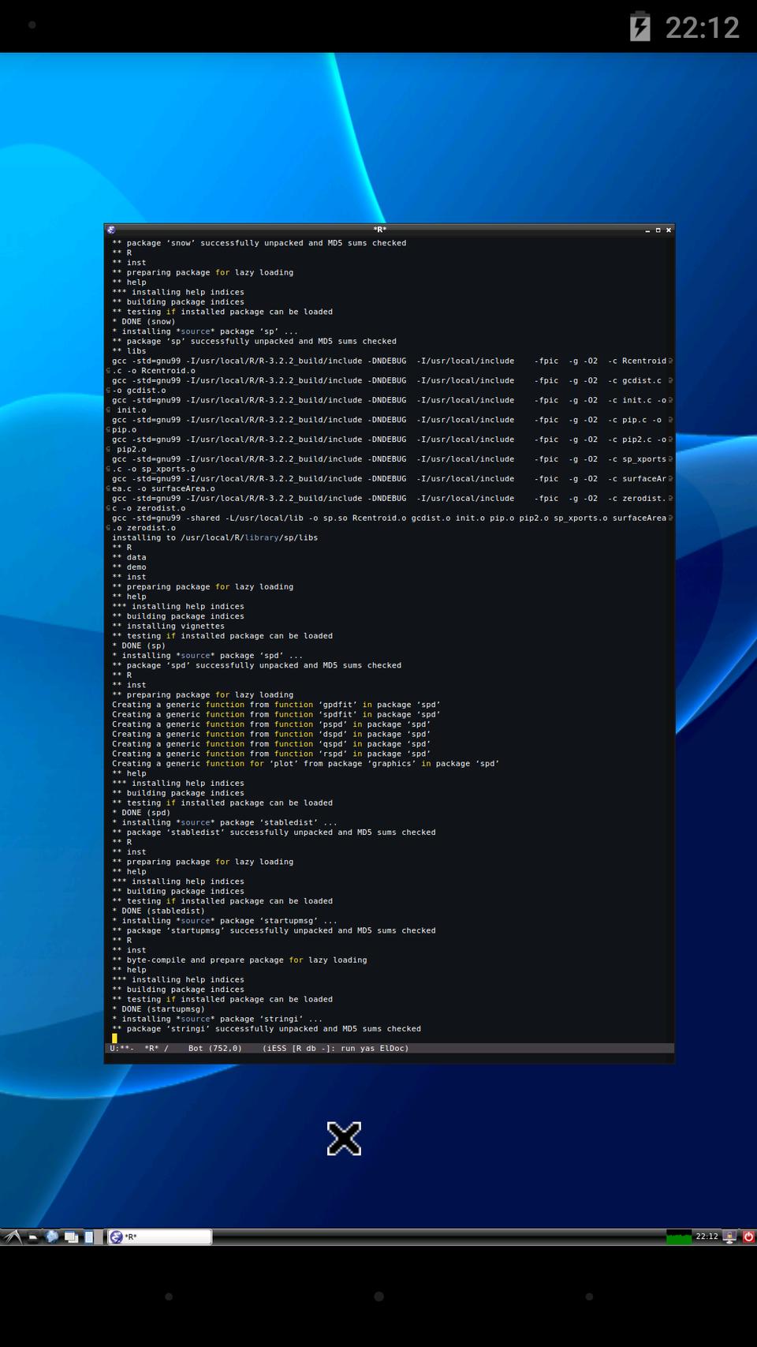The image size is (757, 1347).
Task: Maximize the *R* Emacs window
Action: pos(658,230)
